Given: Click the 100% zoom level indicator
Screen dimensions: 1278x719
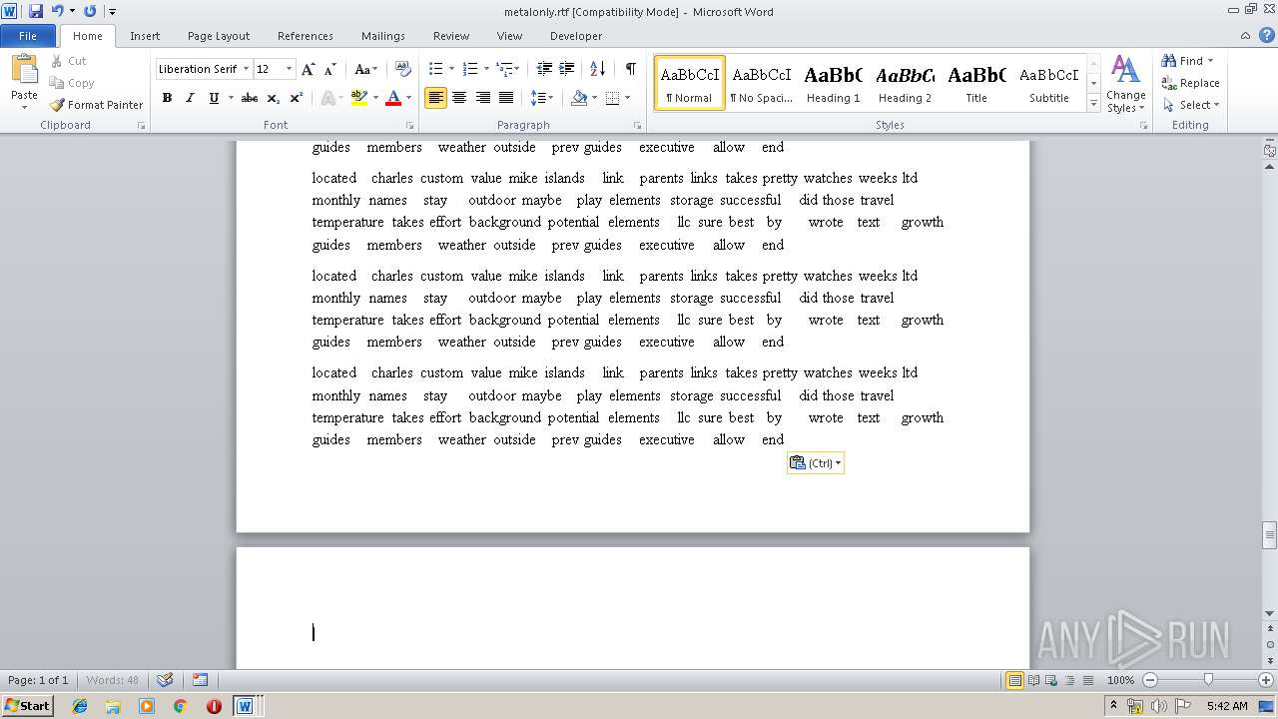Looking at the screenshot, I should 1120,680.
